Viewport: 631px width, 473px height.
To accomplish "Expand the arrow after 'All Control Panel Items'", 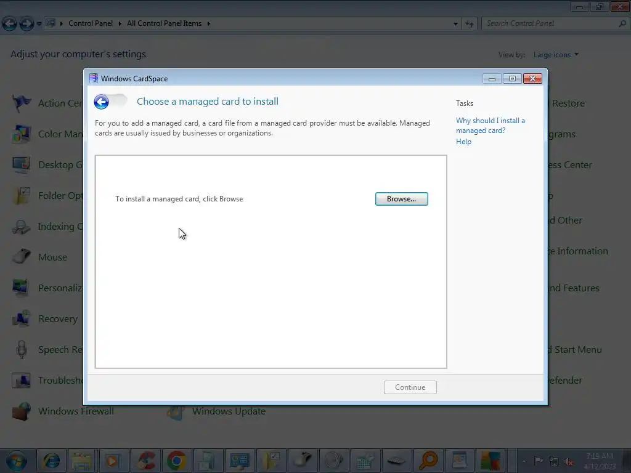I will coord(208,24).
